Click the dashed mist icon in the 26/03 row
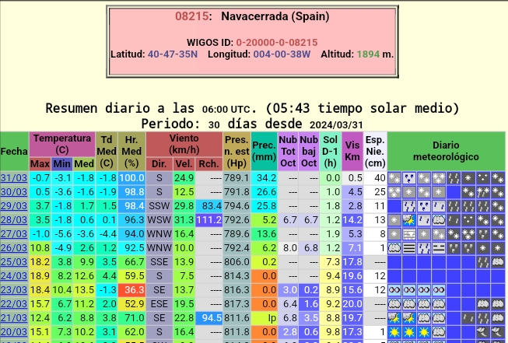This screenshot has height=343, width=508. [x=439, y=248]
